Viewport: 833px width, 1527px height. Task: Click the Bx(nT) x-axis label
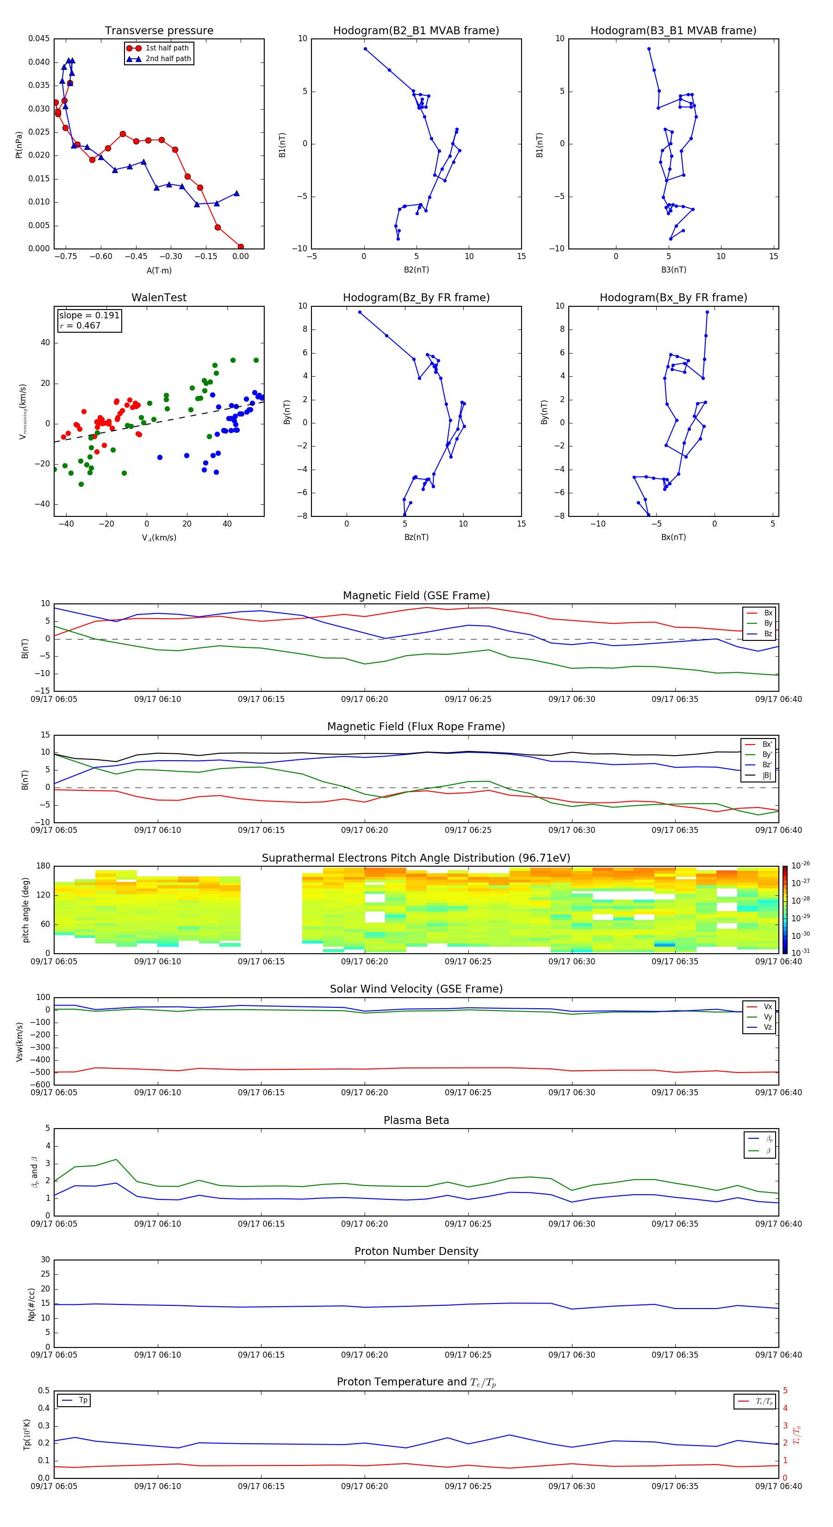673,537
